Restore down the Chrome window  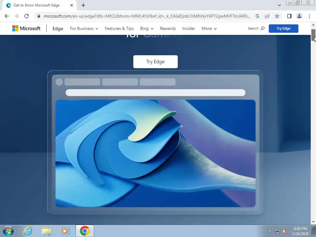pyautogui.click(x=297, y=2)
